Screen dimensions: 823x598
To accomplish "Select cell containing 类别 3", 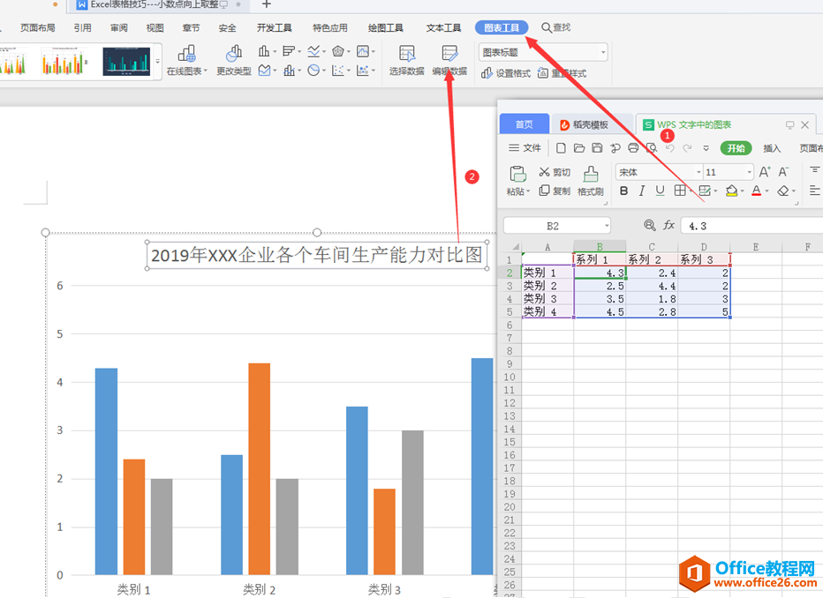I will [x=547, y=299].
